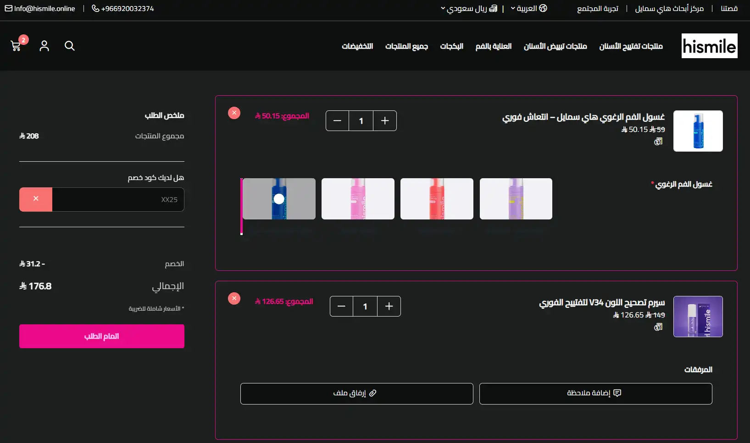Click the discount code input field

pyautogui.click(x=118, y=200)
